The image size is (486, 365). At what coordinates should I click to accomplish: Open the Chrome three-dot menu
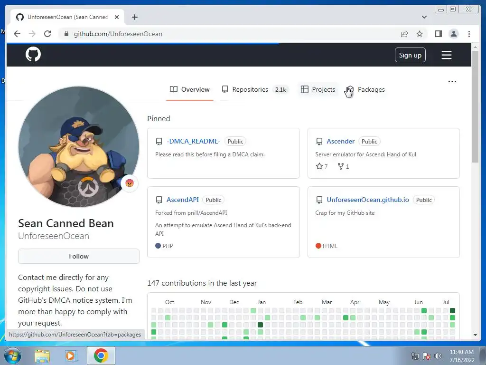tap(469, 34)
